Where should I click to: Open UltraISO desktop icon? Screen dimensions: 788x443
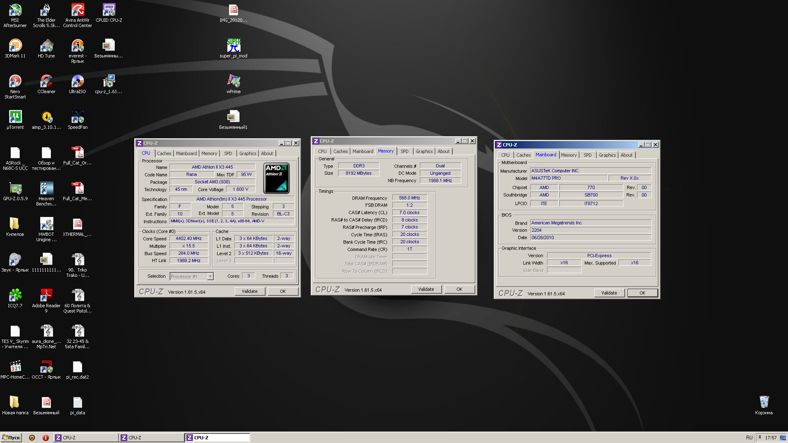pos(78,84)
